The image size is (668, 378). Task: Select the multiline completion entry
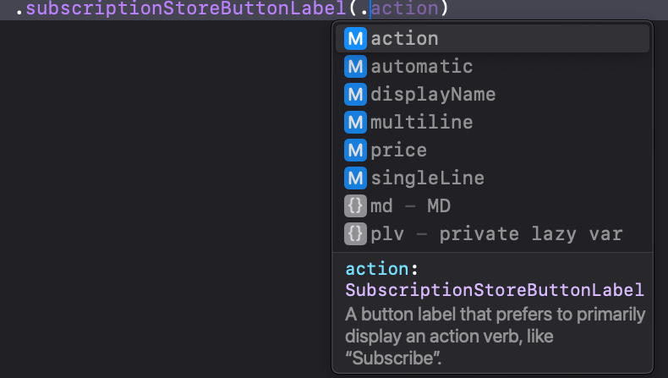(x=492, y=123)
